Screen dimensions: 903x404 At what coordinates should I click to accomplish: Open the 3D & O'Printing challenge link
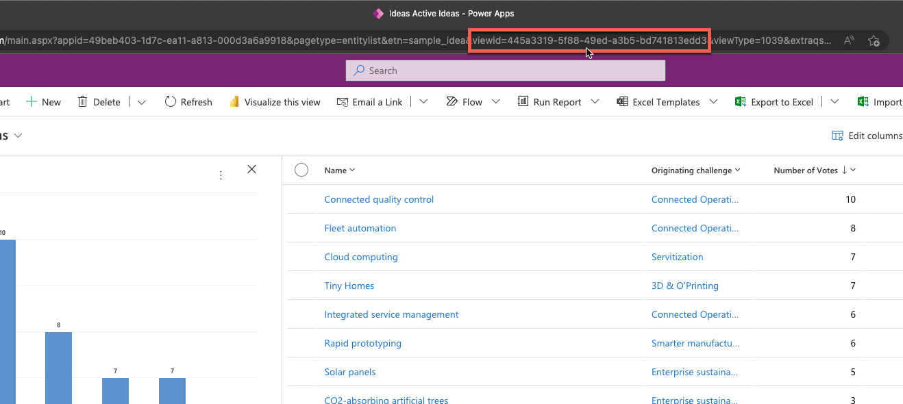point(685,286)
